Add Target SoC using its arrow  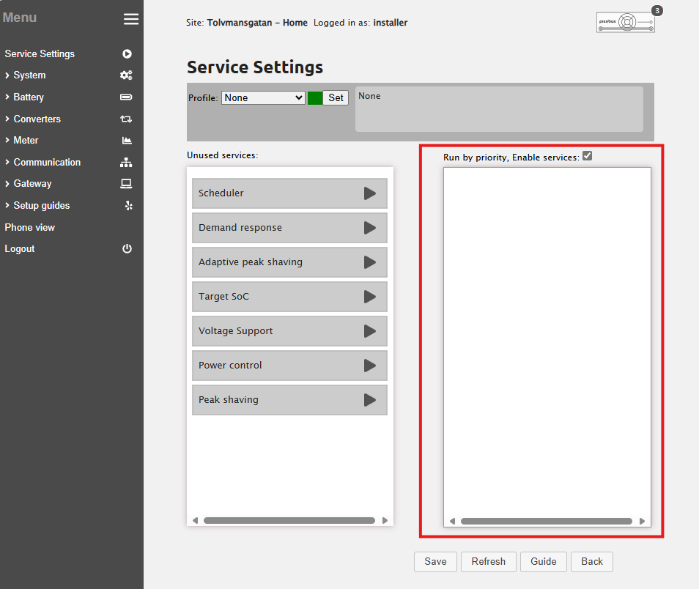point(369,297)
